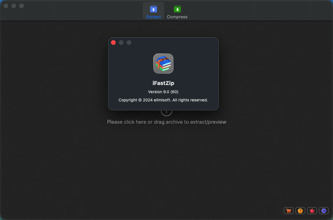The image size is (333, 220).
Task: Click the blue Extract toolbar icon
Action: coord(153,9)
